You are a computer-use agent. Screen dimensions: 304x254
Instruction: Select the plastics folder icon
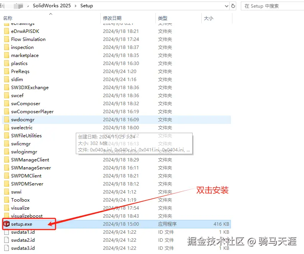pyautogui.click(x=7, y=63)
